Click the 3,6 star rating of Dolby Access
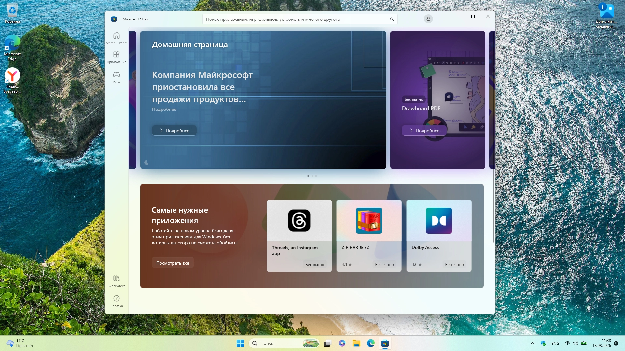Image resolution: width=625 pixels, height=351 pixels. [x=416, y=264]
